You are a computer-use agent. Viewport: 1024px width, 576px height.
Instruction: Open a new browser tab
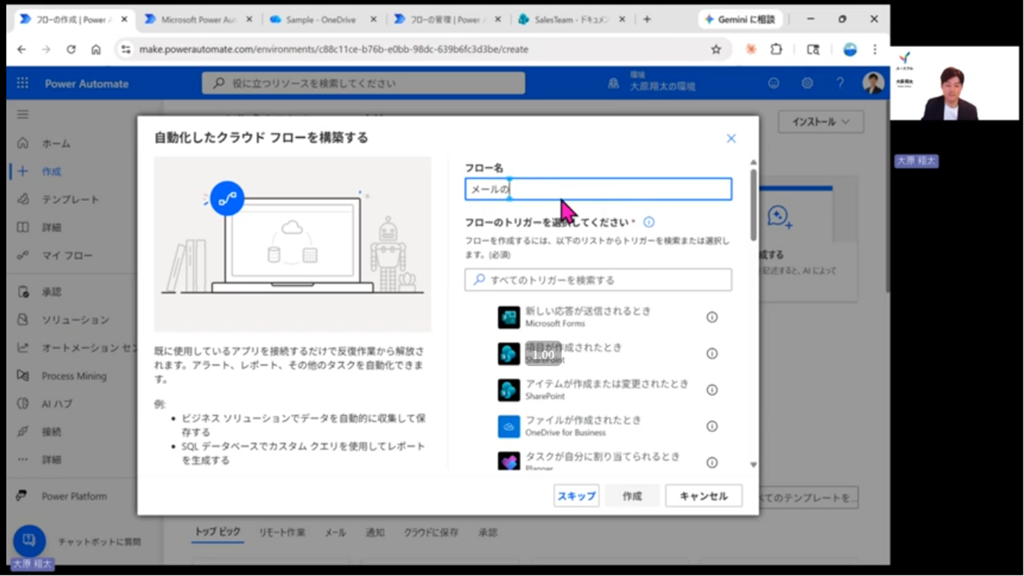647,19
